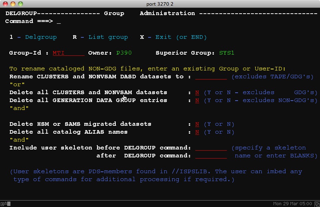
Task: Choose X Exit option
Action: pos(173,37)
